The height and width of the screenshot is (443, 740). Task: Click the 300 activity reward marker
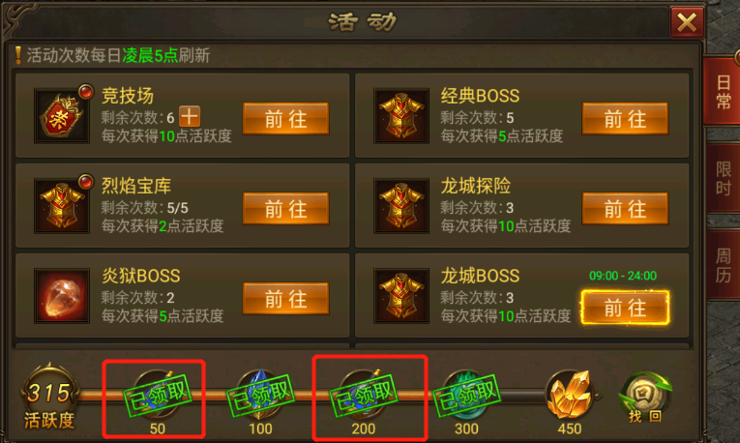tap(466, 401)
